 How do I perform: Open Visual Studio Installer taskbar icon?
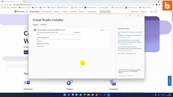coord(108,95)
